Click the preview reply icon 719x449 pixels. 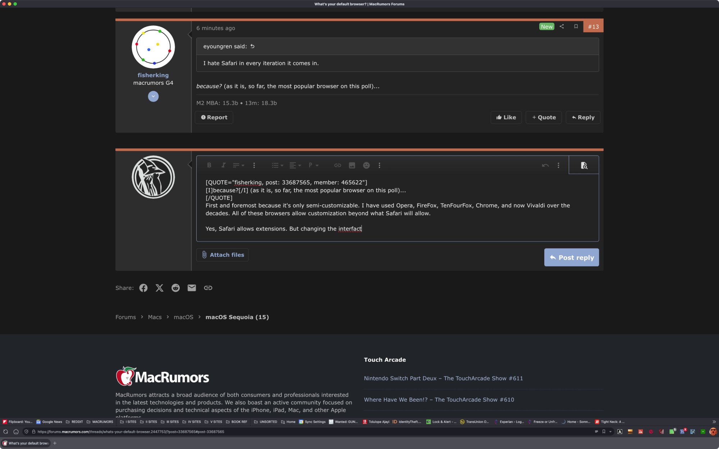(x=584, y=165)
